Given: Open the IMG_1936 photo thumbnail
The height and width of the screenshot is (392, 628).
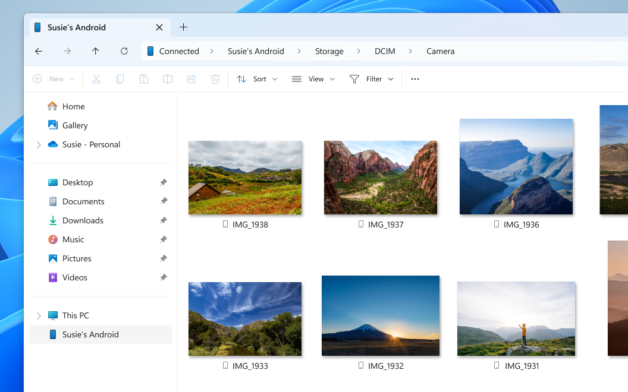Looking at the screenshot, I should point(516,166).
